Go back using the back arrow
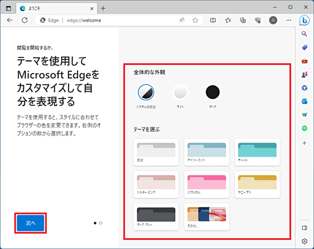 (x=10, y=20)
